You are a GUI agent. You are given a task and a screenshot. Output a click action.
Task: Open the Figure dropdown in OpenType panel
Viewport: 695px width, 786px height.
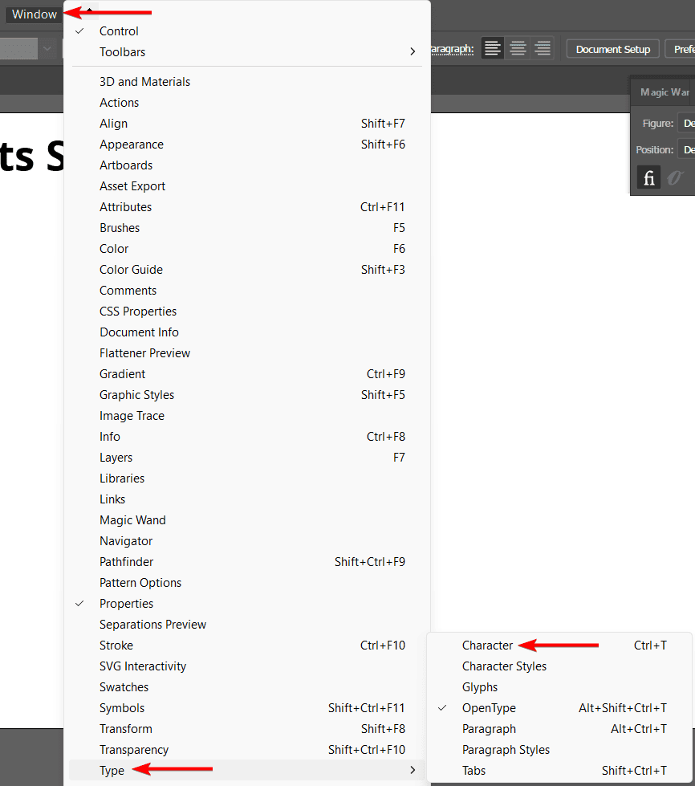pos(687,124)
